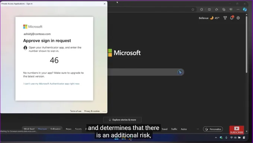253x143 pixels.
Task: Open the battery icon in system tray
Action: click(x=239, y=137)
